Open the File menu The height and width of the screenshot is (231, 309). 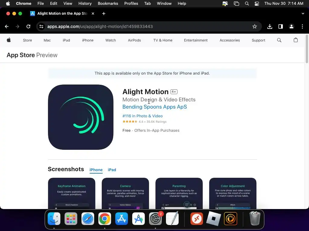[x=41, y=4]
